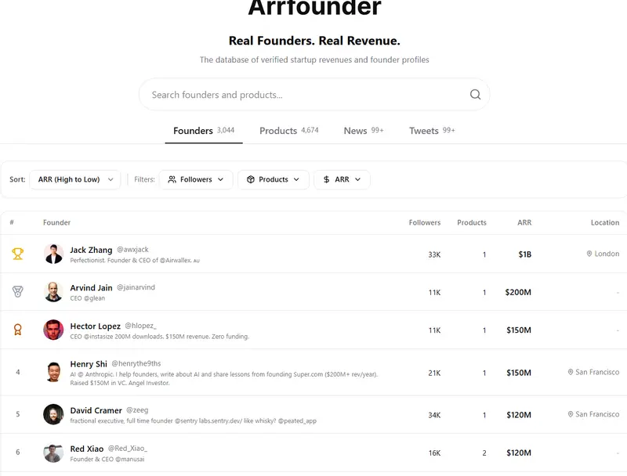Click the 16K followers value

click(x=434, y=453)
